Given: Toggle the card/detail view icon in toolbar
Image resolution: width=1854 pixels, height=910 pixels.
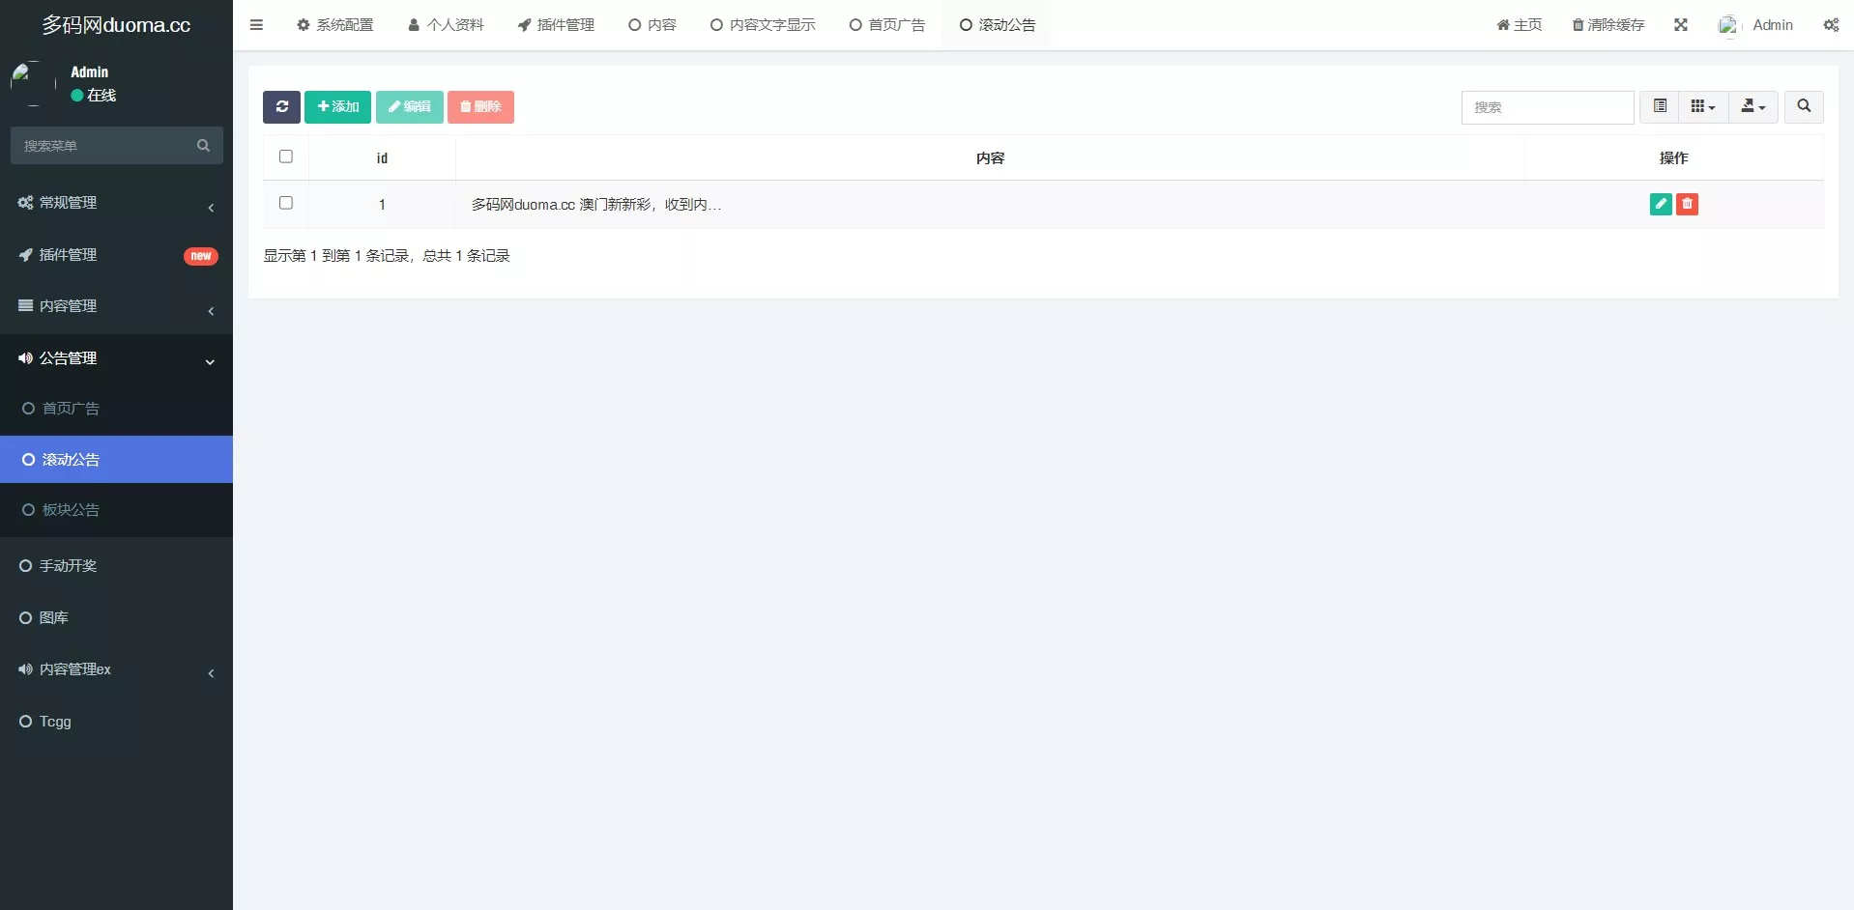Looking at the screenshot, I should pyautogui.click(x=1661, y=106).
